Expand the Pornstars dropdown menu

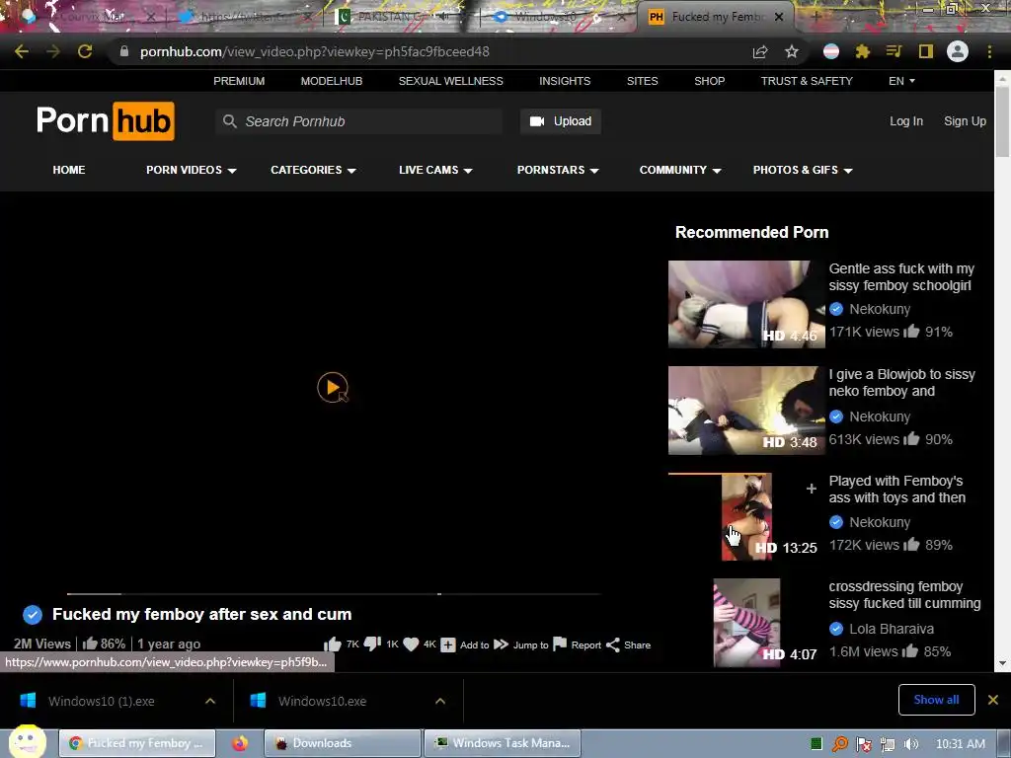[x=558, y=170]
